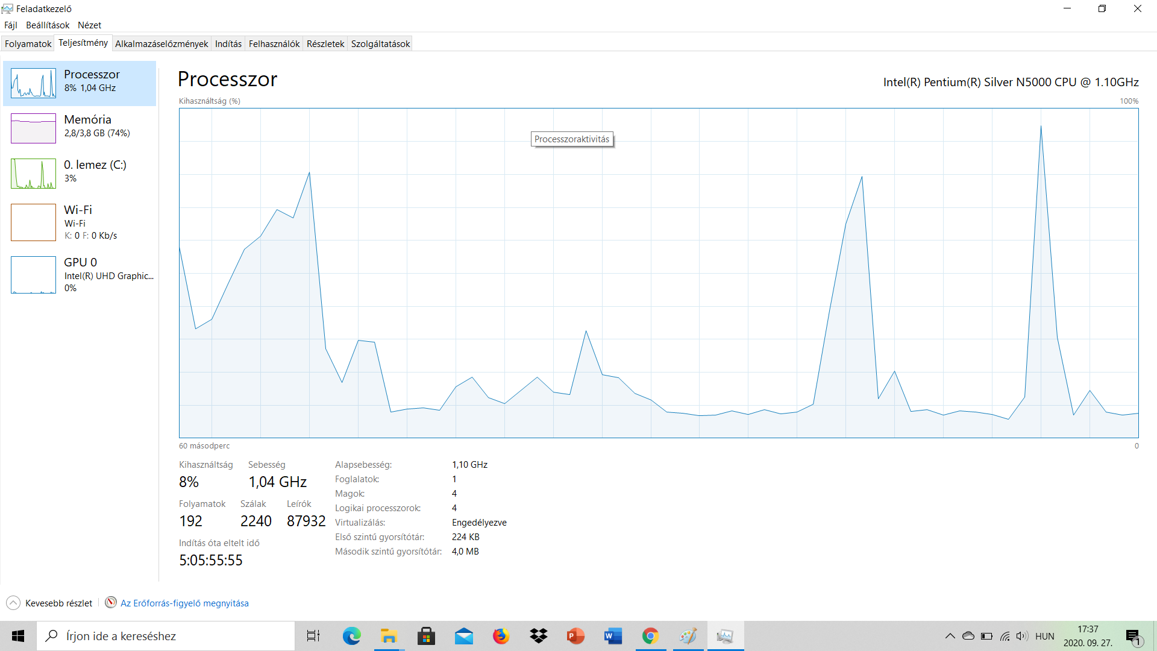Open the Memória usage graph
1157x651 pixels.
(34, 128)
